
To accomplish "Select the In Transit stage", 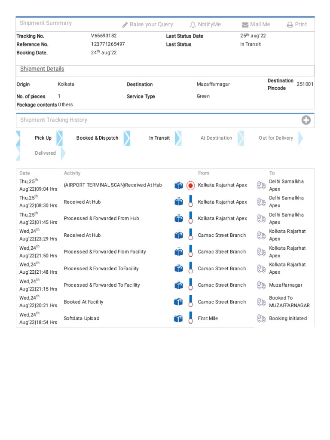I will click(159, 138).
